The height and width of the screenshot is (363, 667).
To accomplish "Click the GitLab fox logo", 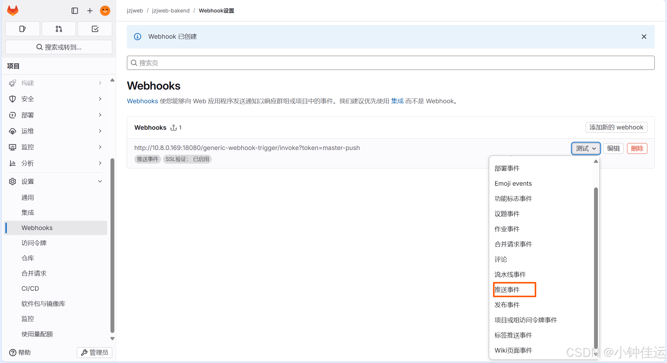I will coord(13,11).
